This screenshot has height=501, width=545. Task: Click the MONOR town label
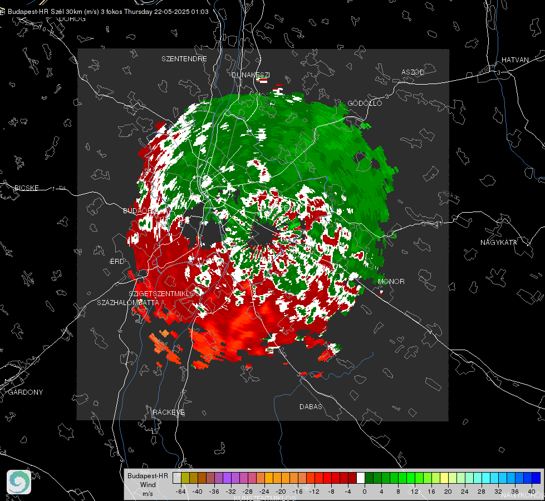[x=391, y=282]
